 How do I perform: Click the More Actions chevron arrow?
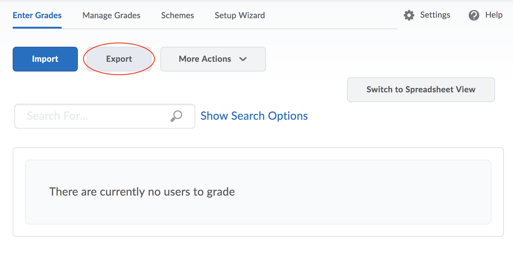click(243, 59)
